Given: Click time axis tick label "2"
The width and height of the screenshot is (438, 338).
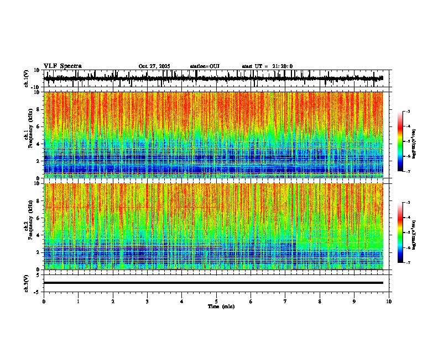Looking at the screenshot, I should click(x=113, y=302).
